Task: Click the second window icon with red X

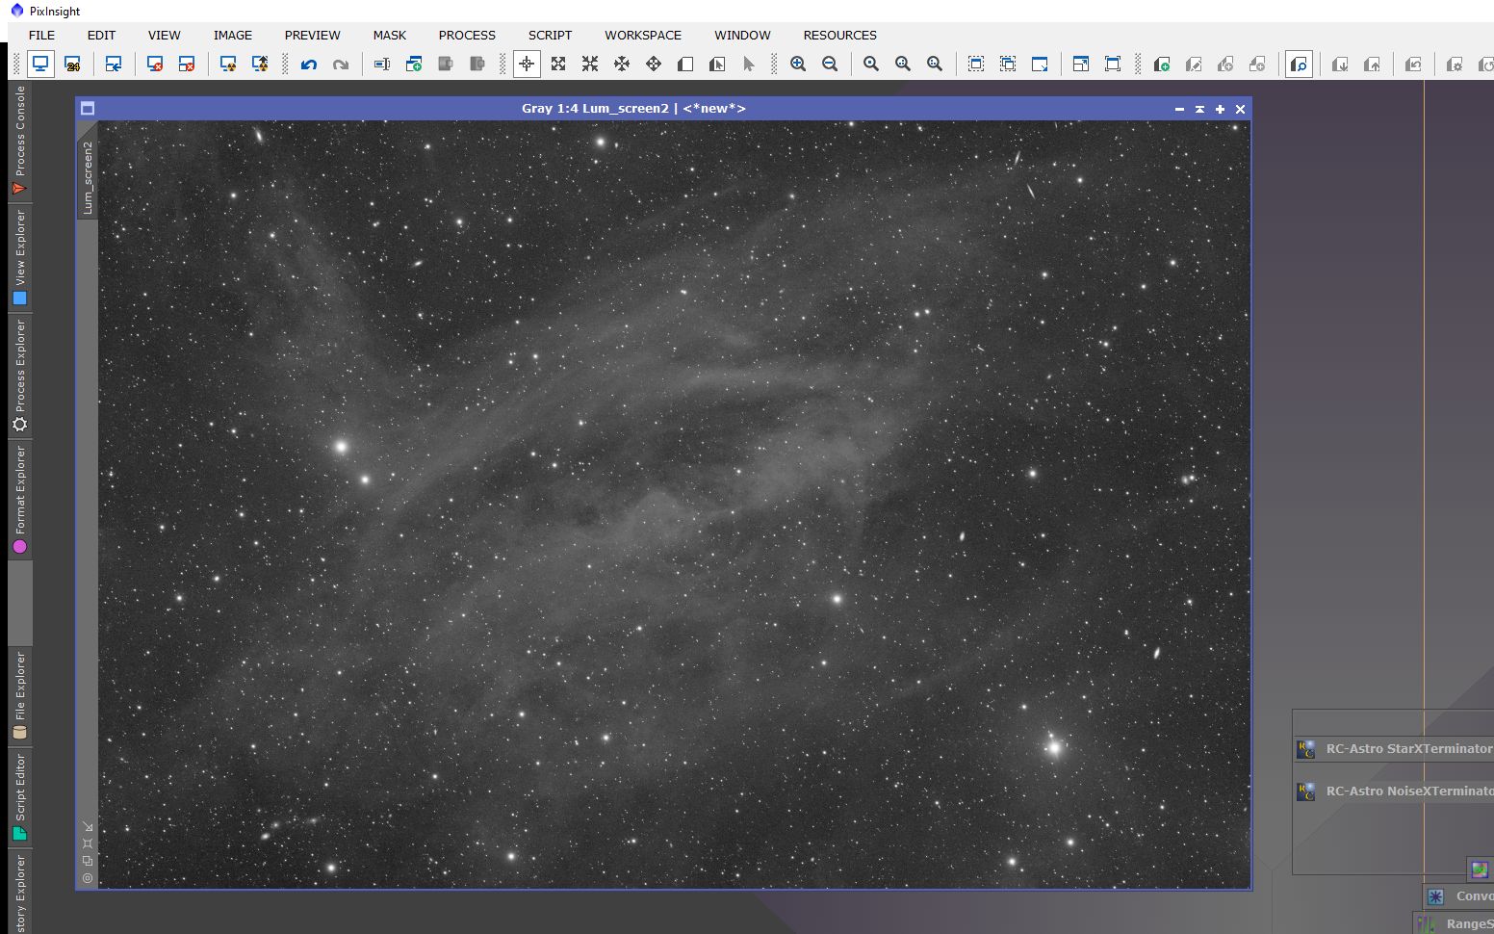Action: pos(187,65)
